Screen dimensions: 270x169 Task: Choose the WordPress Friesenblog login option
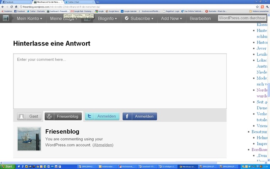pos(63,116)
